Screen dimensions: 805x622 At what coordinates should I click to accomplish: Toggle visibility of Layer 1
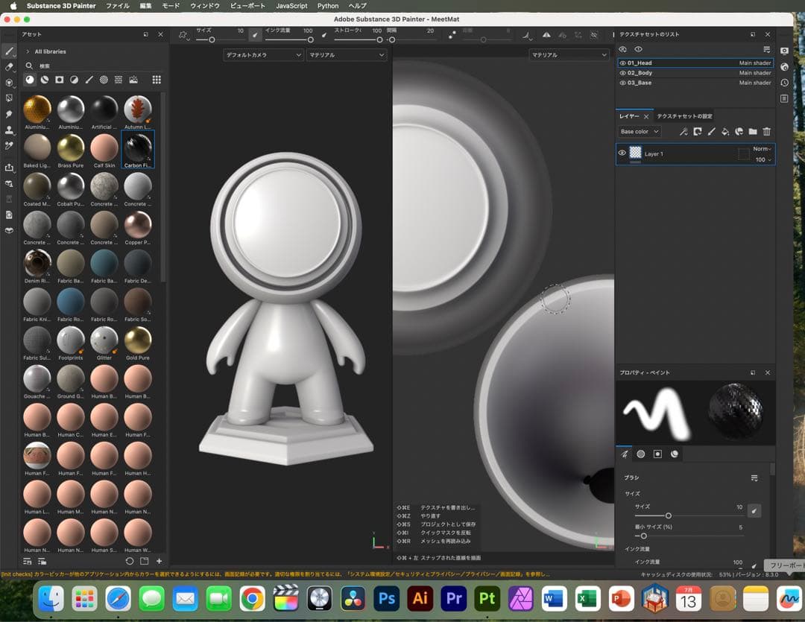622,153
